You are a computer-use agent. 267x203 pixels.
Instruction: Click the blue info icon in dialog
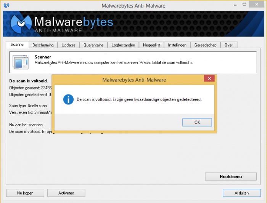coord(68,99)
